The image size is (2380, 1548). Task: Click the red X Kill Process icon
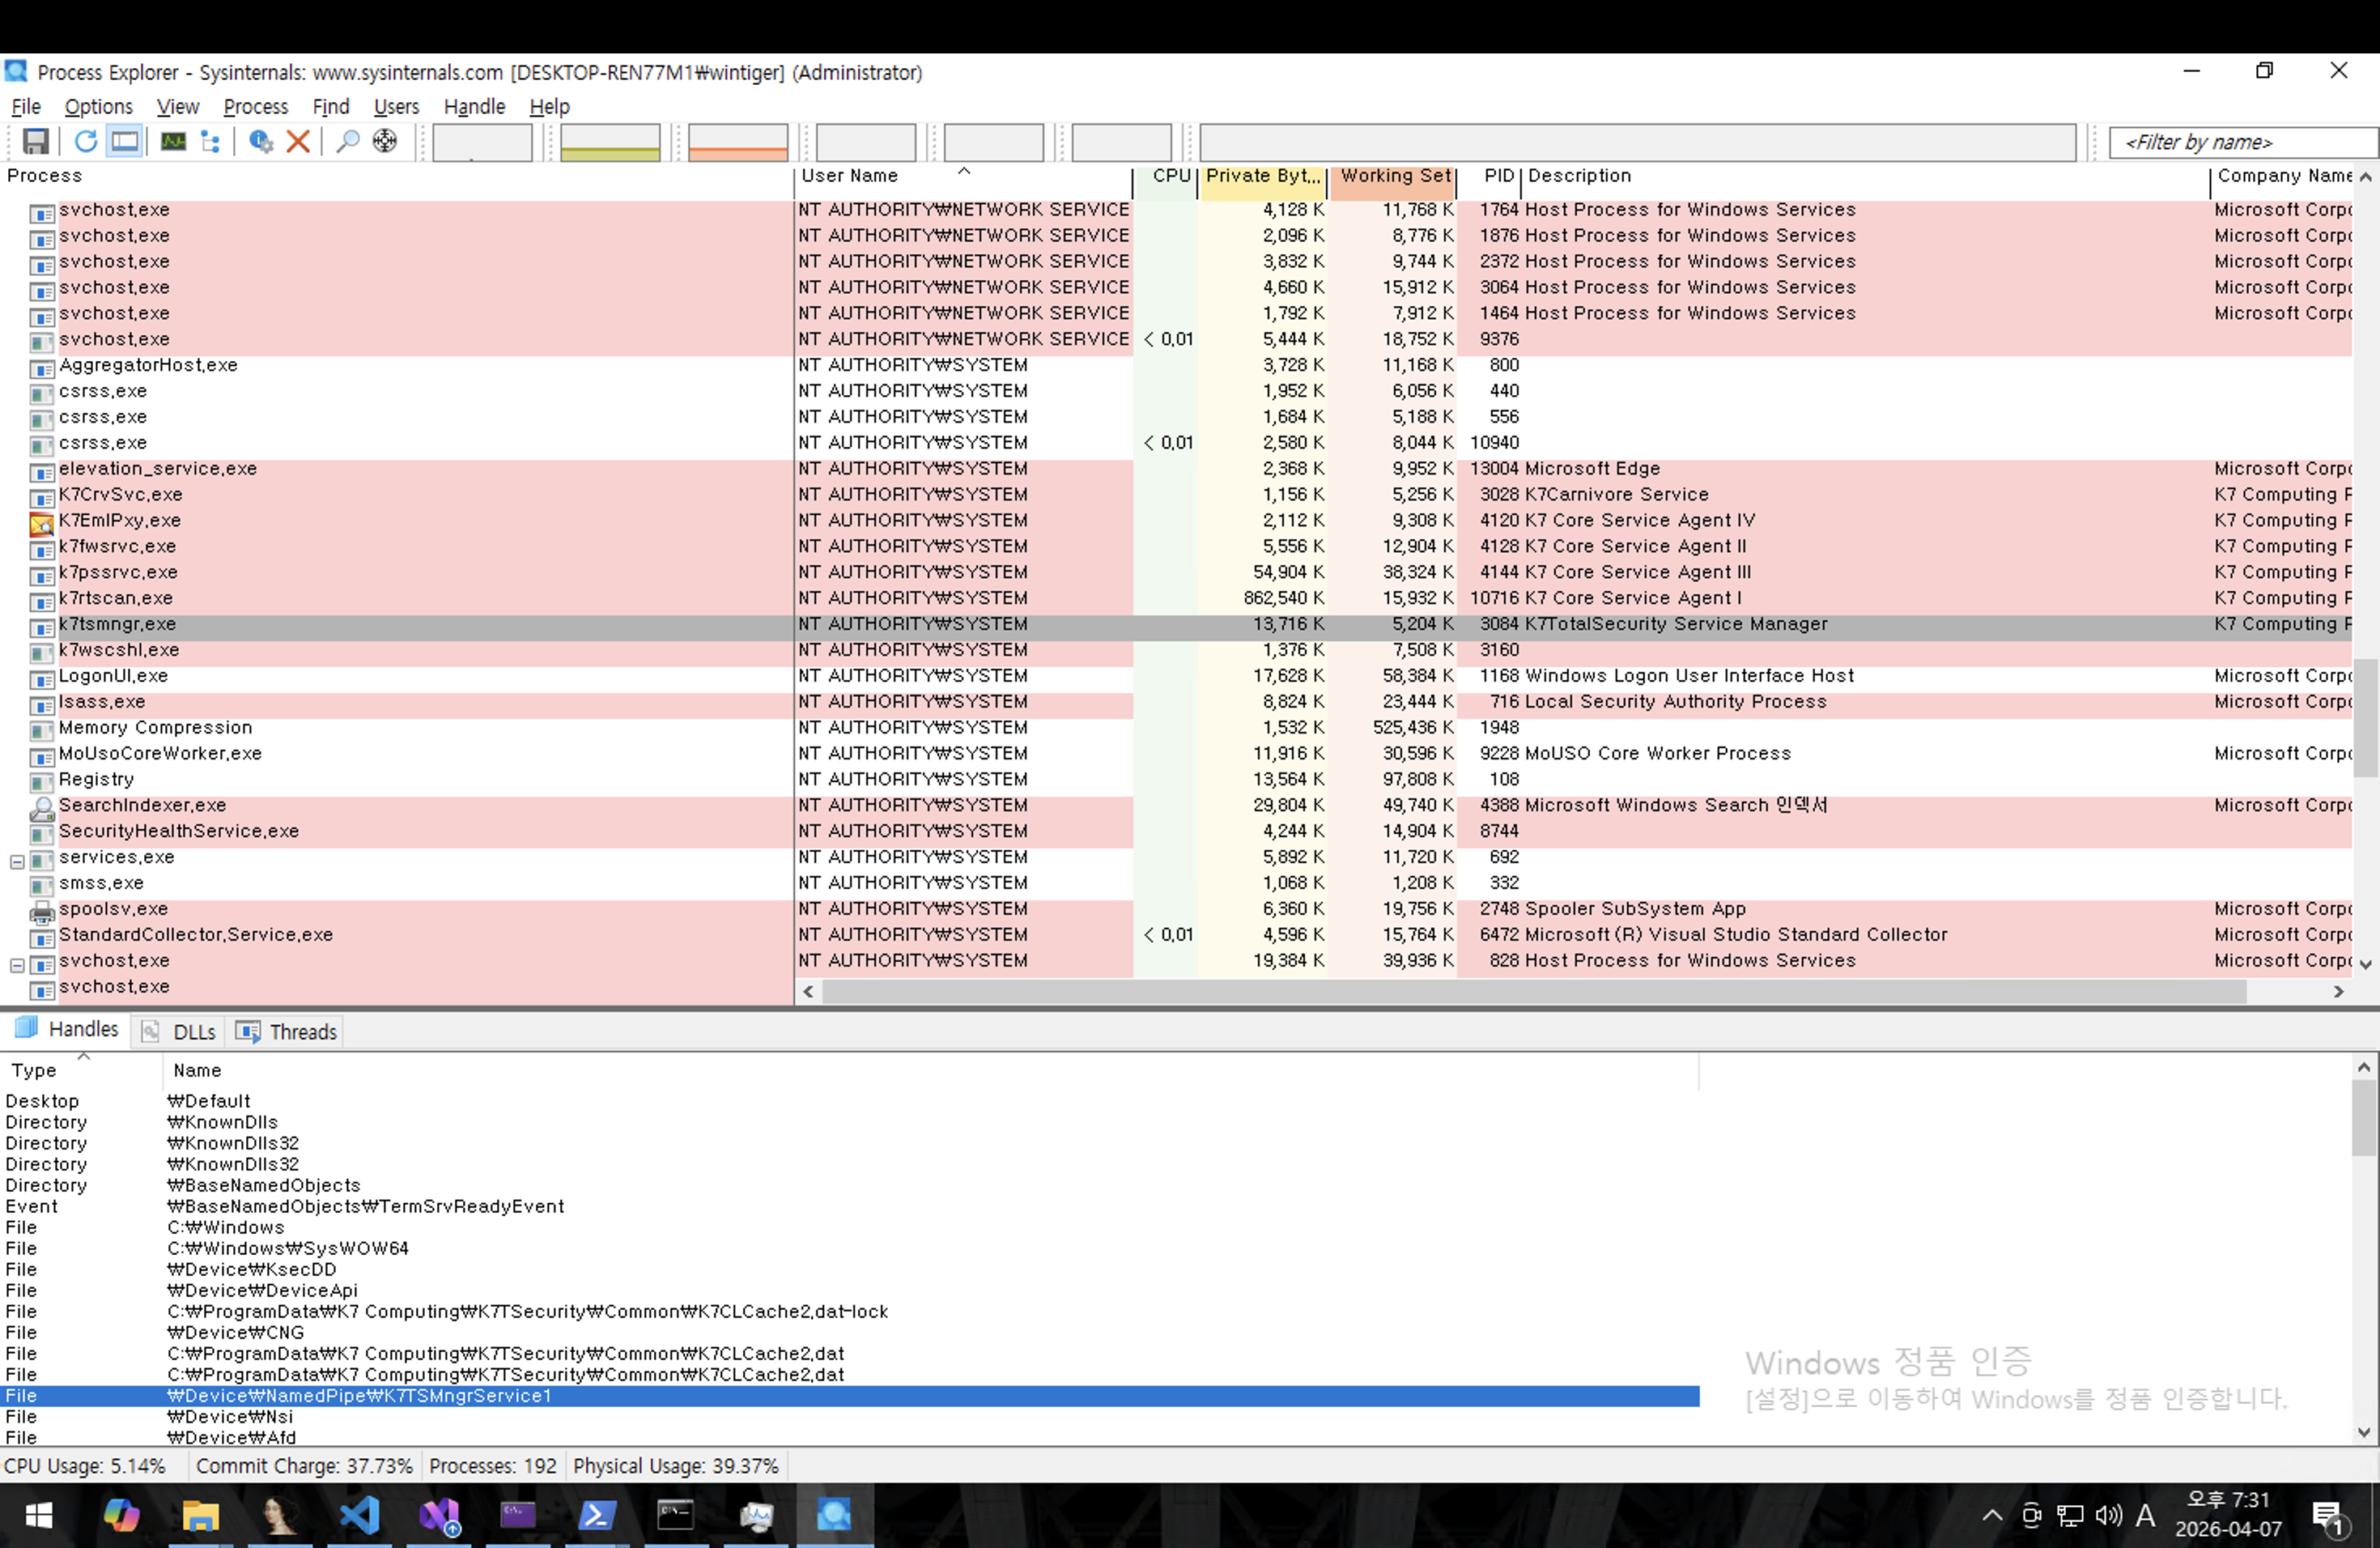point(298,141)
